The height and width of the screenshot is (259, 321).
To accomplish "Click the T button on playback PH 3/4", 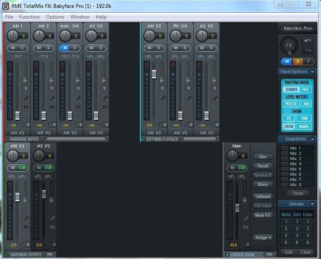I will [x=189, y=89].
